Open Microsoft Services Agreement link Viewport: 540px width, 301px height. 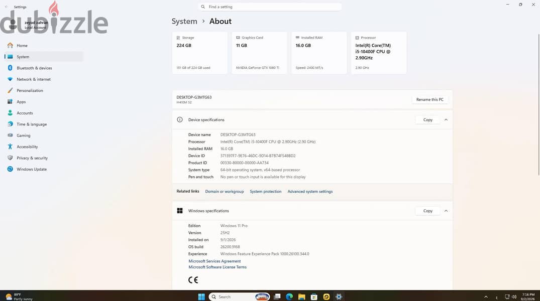coord(214,261)
